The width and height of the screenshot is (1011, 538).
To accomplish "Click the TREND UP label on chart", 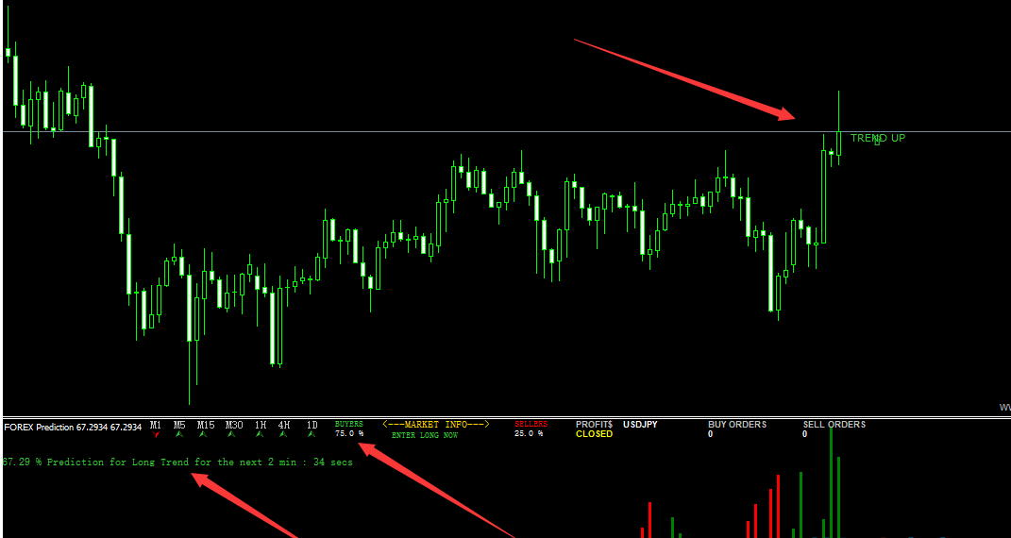I will coord(877,139).
